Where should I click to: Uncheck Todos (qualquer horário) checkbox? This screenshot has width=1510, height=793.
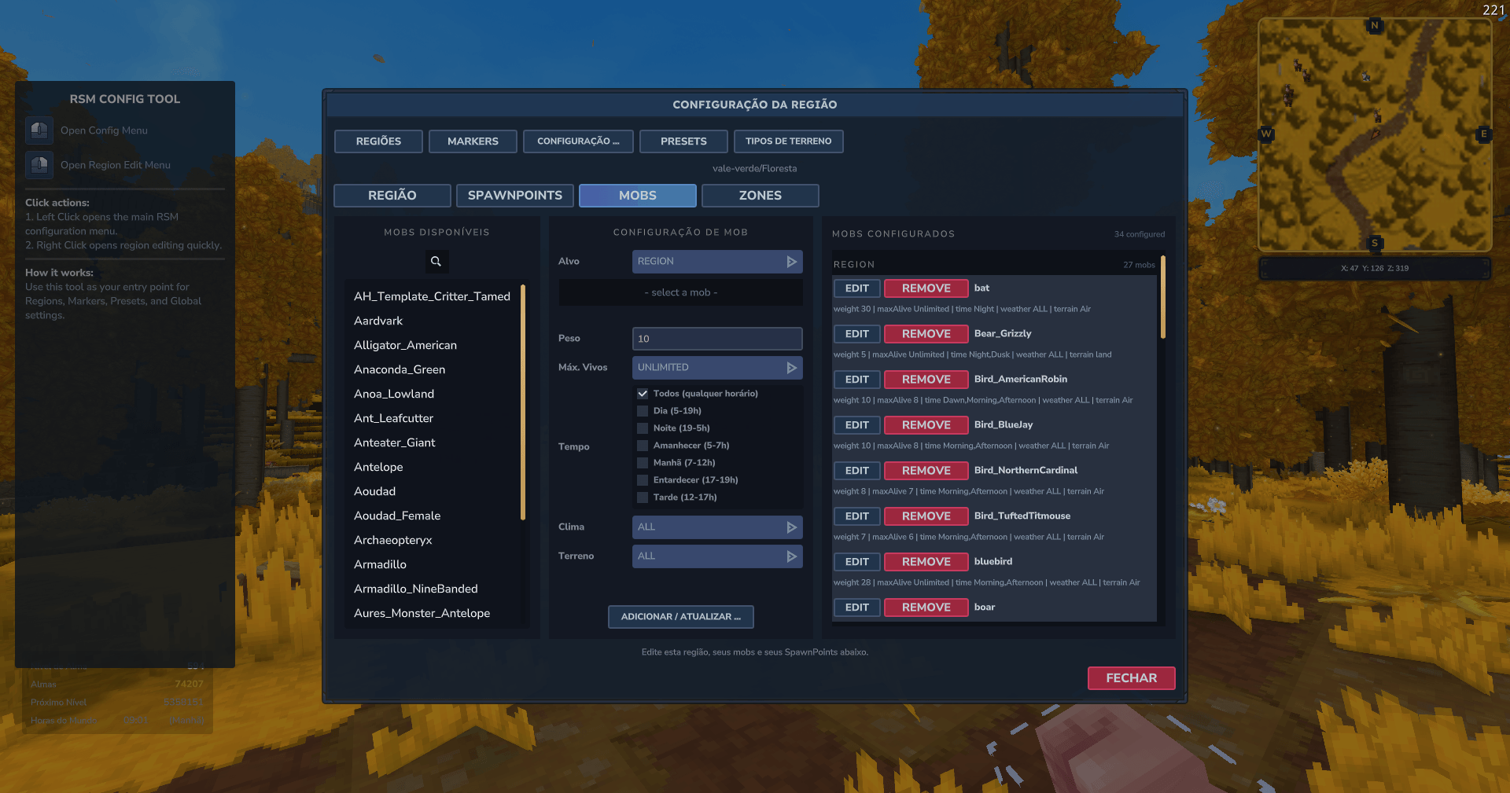[643, 394]
